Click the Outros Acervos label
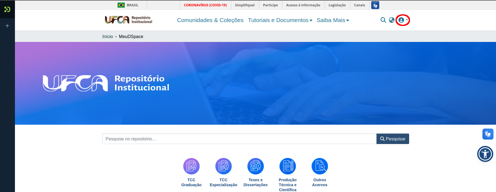The width and height of the screenshot is (496, 192). pos(320,182)
